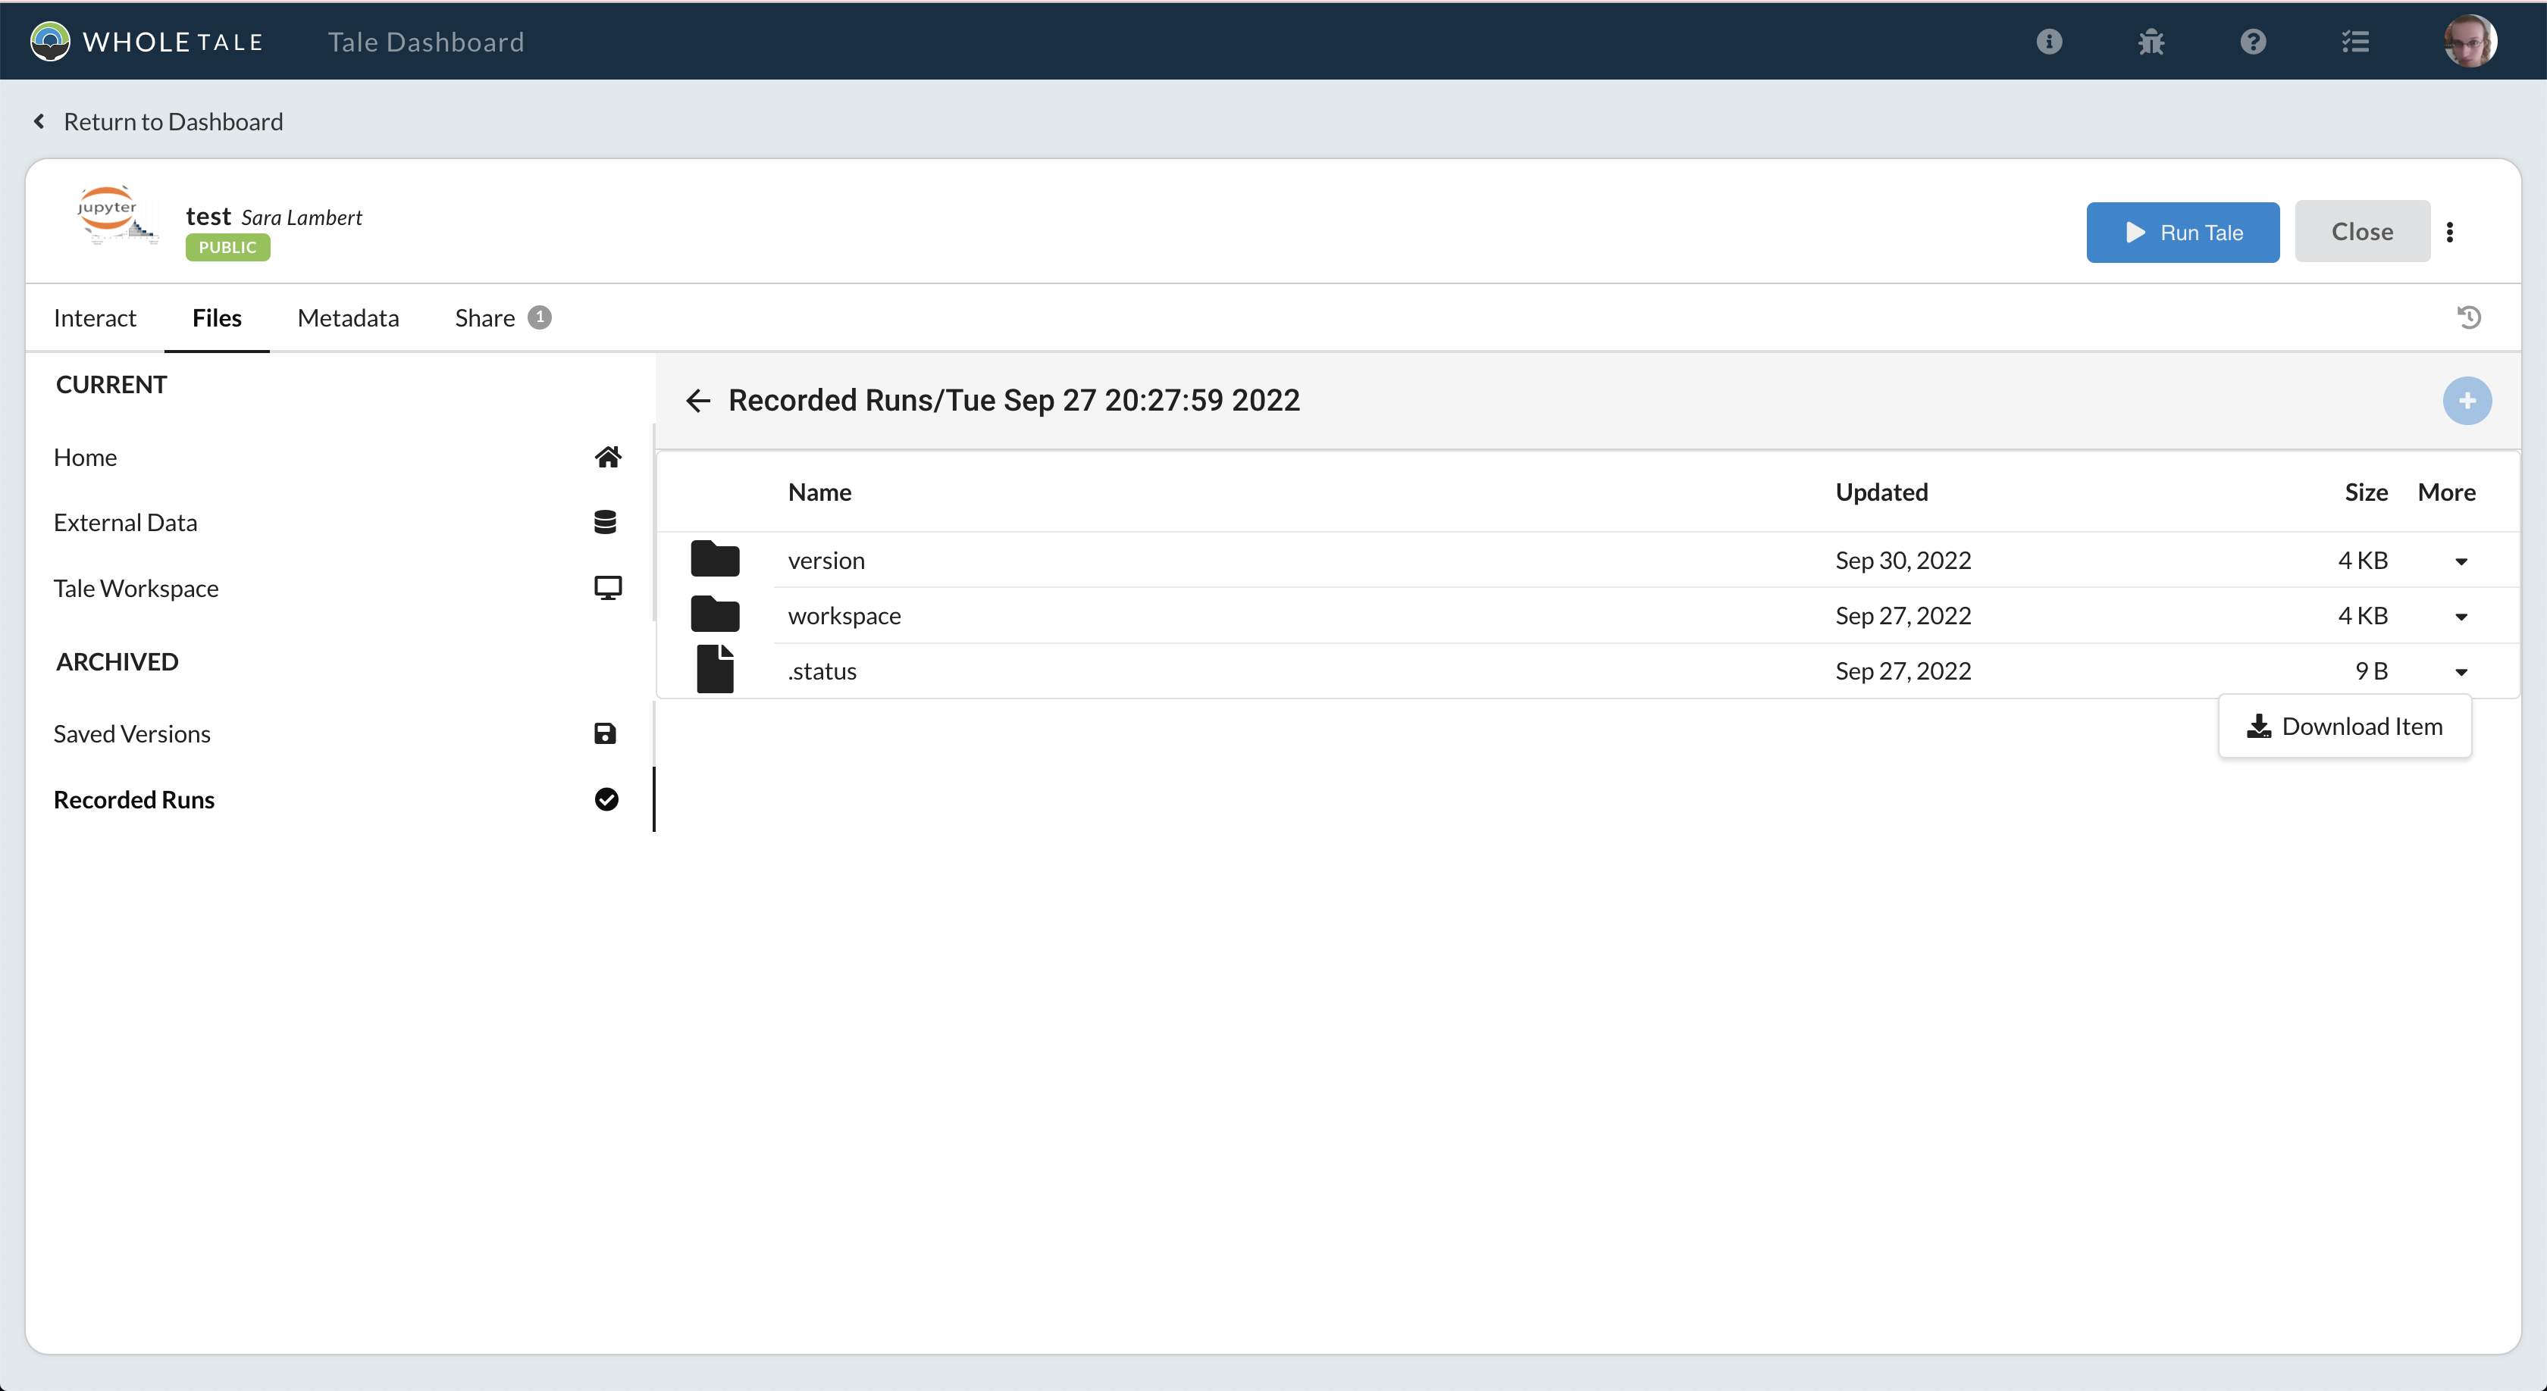Open the info panel in the top bar
This screenshot has width=2547, height=1391.
tap(2050, 42)
